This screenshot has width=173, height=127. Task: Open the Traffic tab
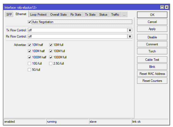click(115, 15)
